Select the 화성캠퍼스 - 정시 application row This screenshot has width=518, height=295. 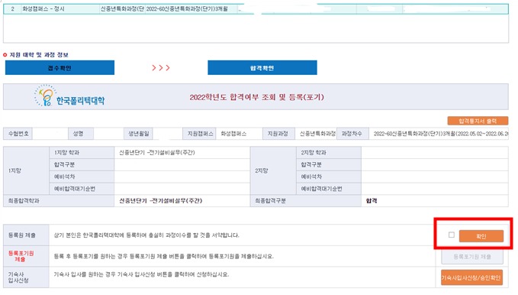coord(256,9)
